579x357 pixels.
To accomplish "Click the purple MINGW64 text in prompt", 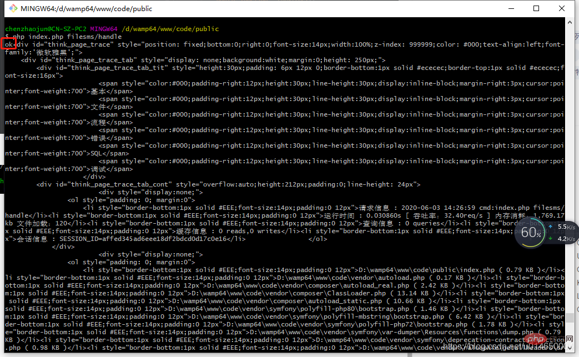I will click(x=104, y=29).
